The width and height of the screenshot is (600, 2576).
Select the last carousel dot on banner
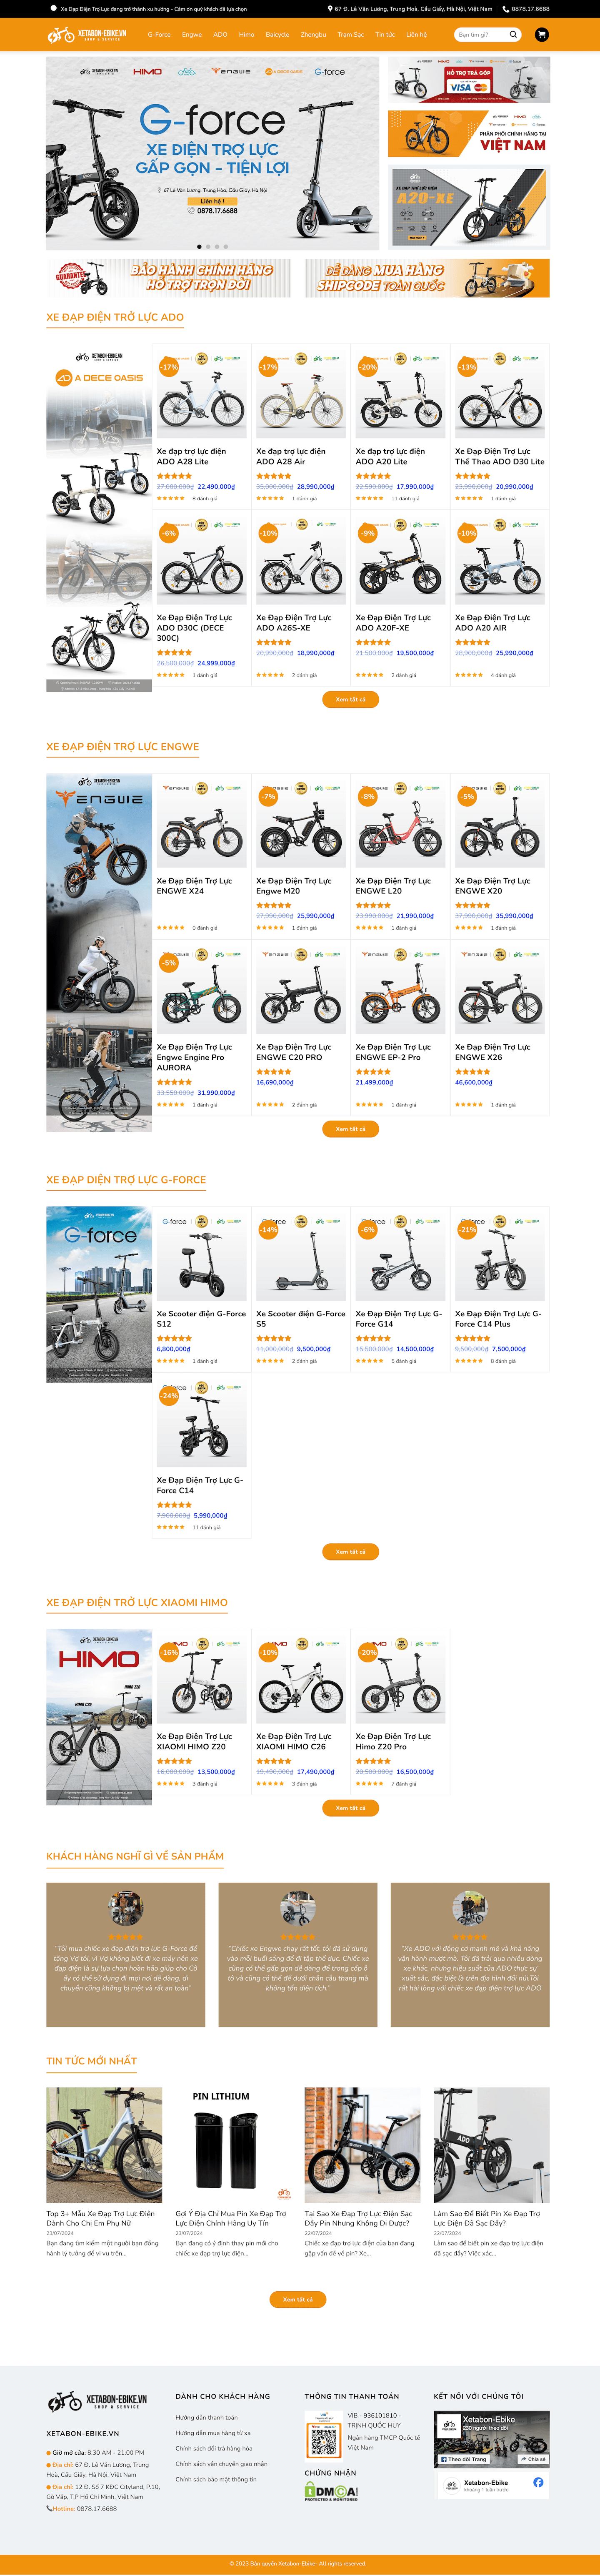coord(226,246)
